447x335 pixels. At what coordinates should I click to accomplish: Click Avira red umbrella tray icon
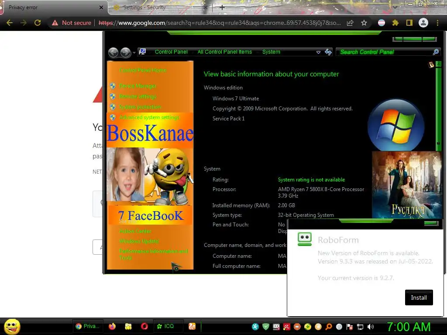point(287,327)
